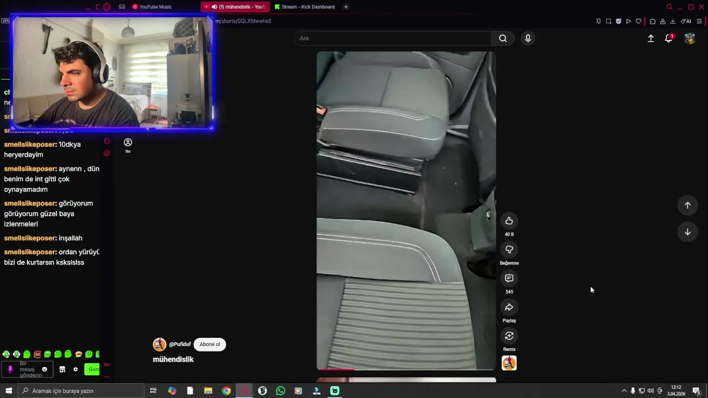Open the Windows Start menu
The image size is (708, 398).
pyautogui.click(x=8, y=391)
